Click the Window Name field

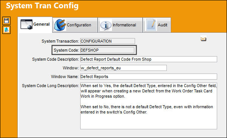[x=149, y=77]
